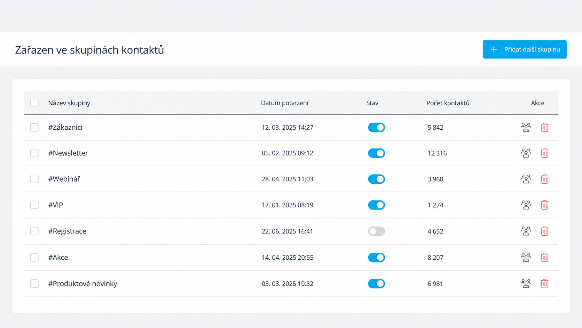Tick the #Newsletter row checkbox

[34, 153]
